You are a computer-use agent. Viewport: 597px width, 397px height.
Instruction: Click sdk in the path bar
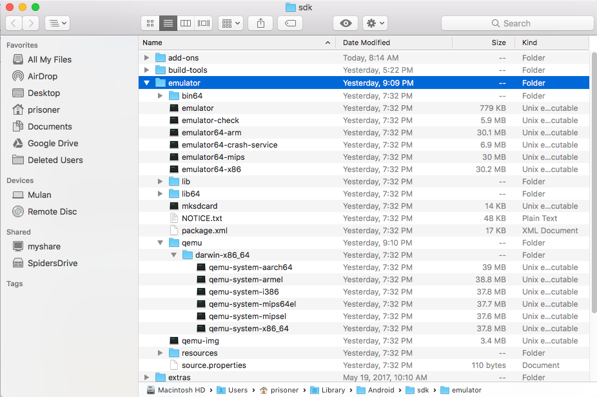(417, 390)
